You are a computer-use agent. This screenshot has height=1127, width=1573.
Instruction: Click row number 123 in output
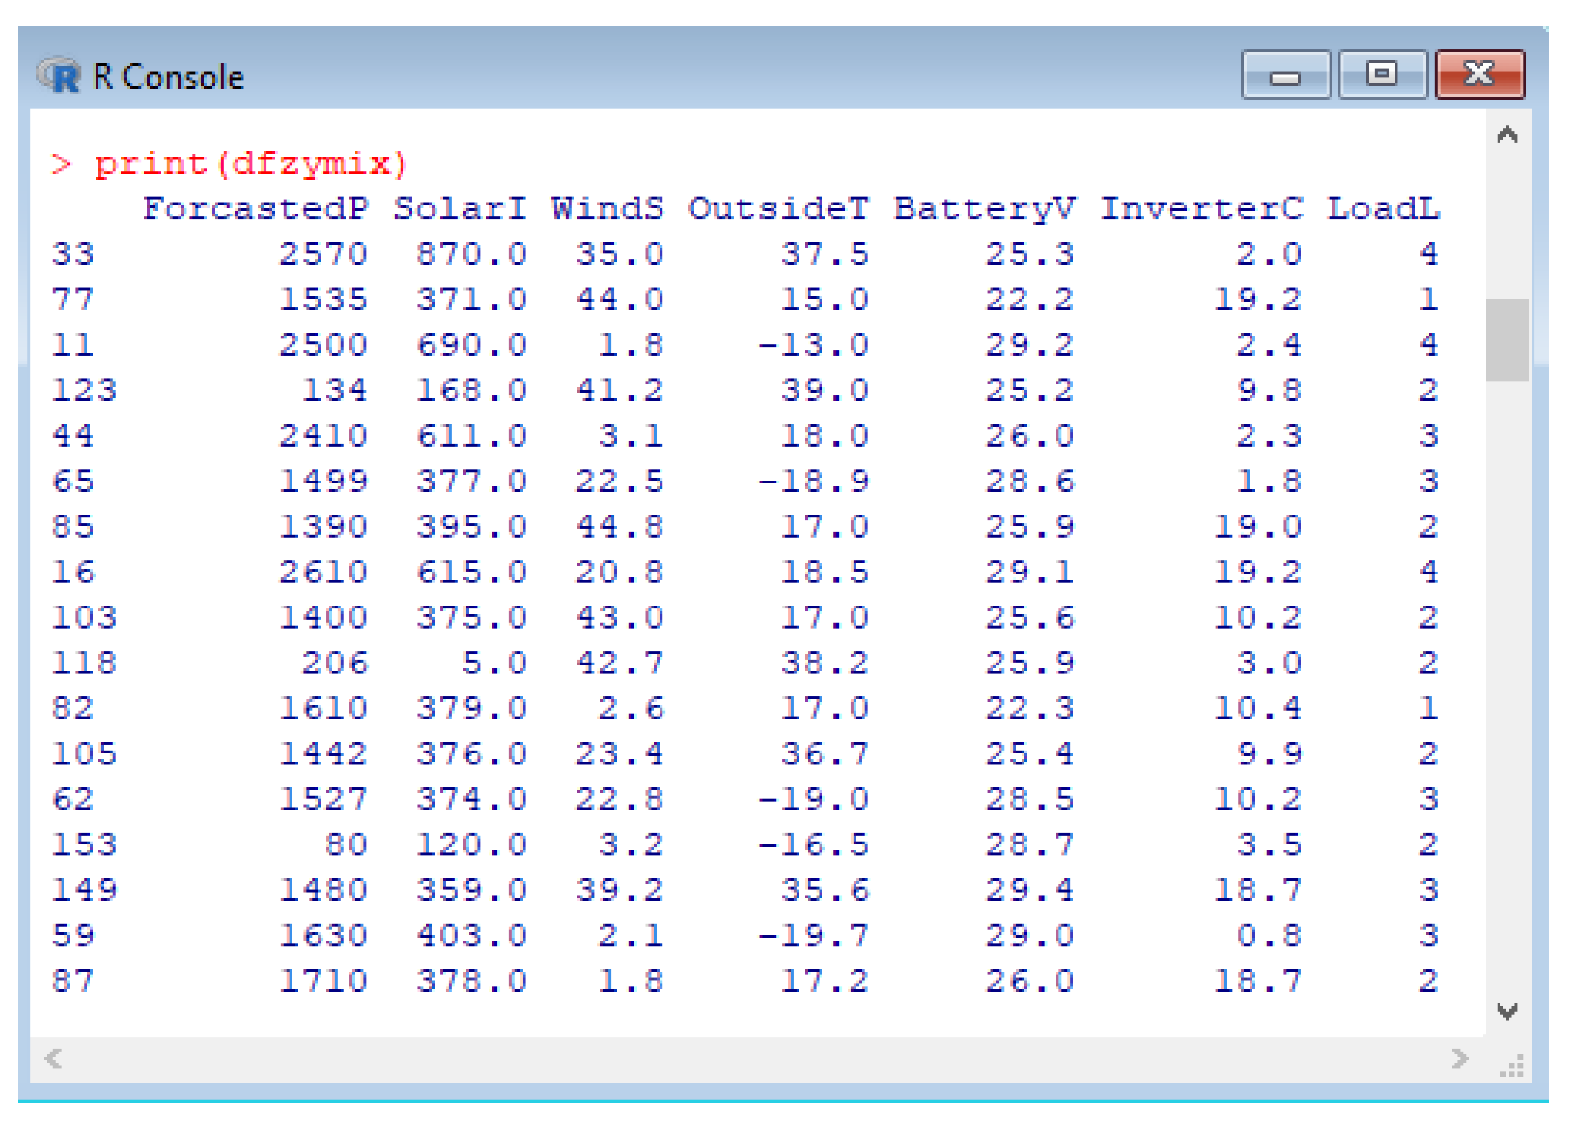click(x=84, y=390)
